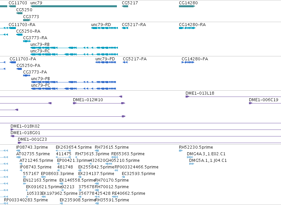
Task: Click the CG3773 gene arrow
Action: (x=27, y=20)
